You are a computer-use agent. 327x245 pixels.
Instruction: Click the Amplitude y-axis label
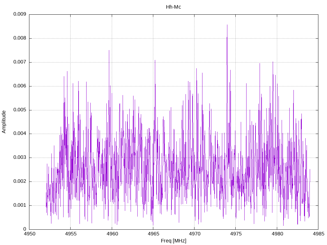click(x=4, y=122)
